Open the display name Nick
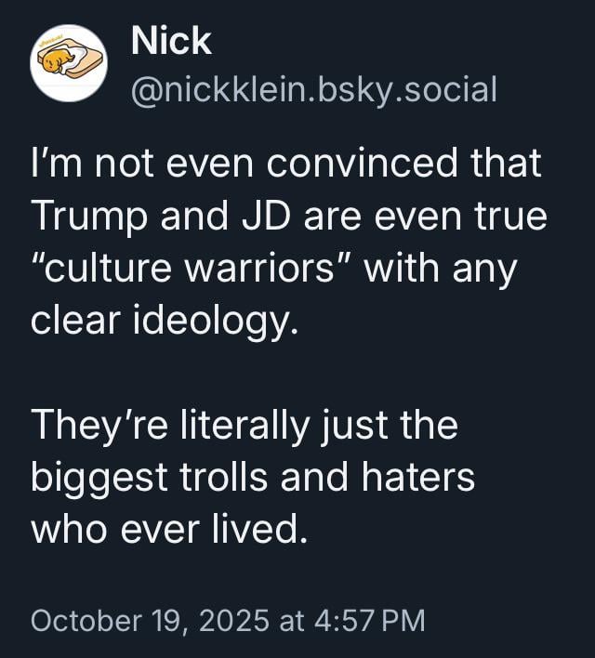 (171, 41)
